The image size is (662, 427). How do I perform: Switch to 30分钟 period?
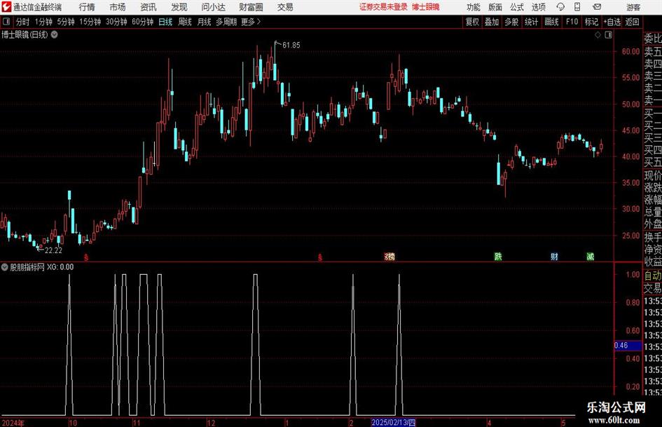point(116,22)
